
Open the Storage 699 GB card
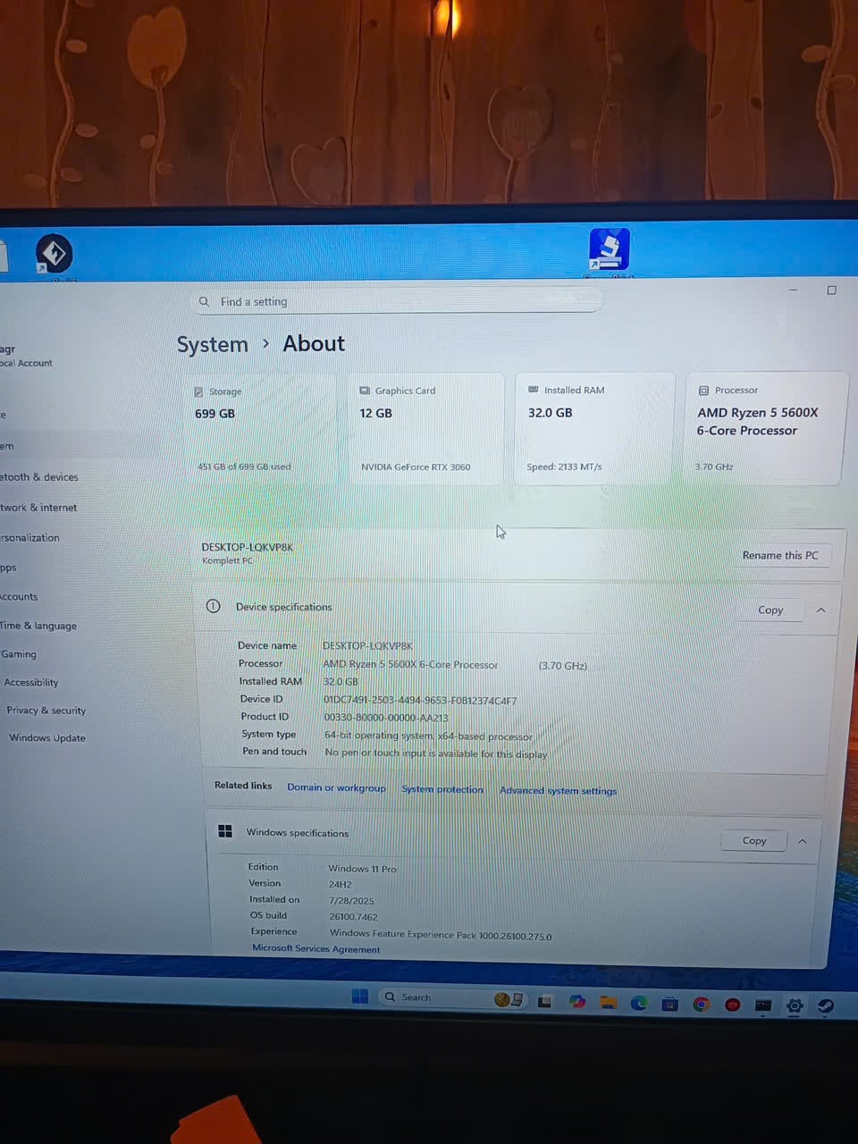coord(259,430)
